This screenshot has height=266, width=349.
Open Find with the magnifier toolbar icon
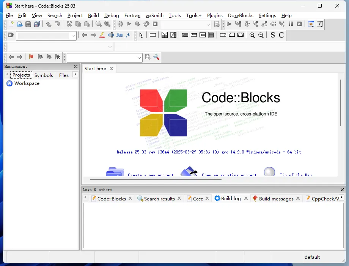coord(98,24)
